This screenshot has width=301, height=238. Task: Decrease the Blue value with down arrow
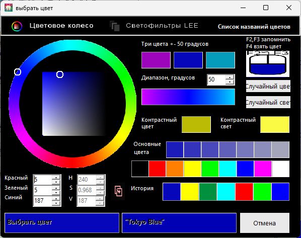click(x=56, y=203)
